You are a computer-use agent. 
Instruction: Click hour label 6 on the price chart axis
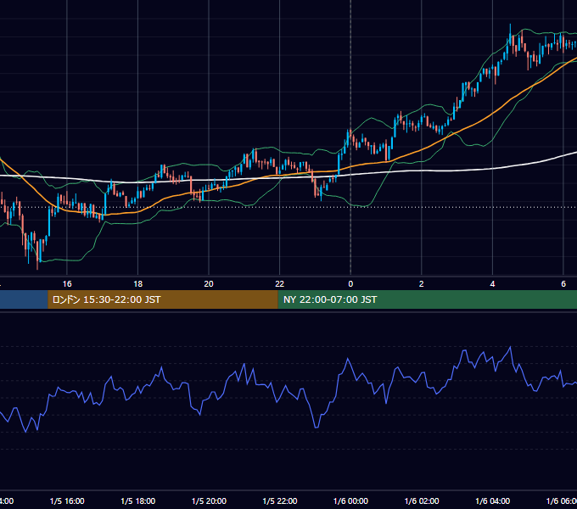point(563,284)
